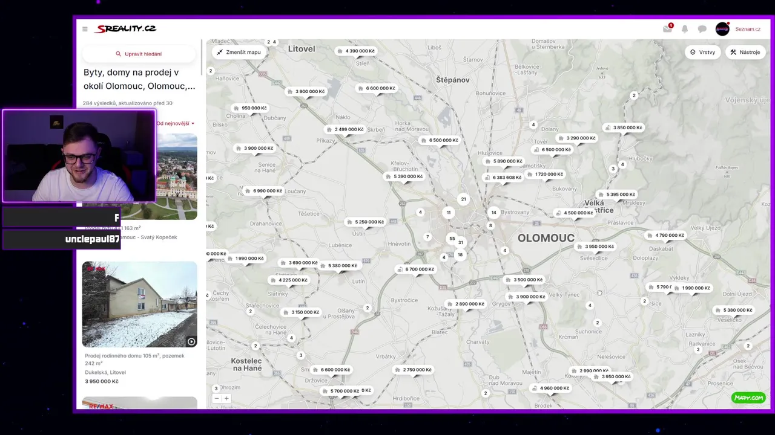Select map marker 1 720 000 Kč
The height and width of the screenshot is (435, 775).
[546, 174]
